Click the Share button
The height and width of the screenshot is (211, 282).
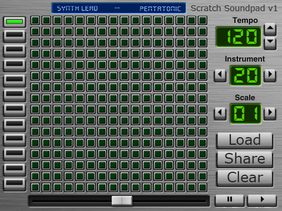click(x=244, y=159)
